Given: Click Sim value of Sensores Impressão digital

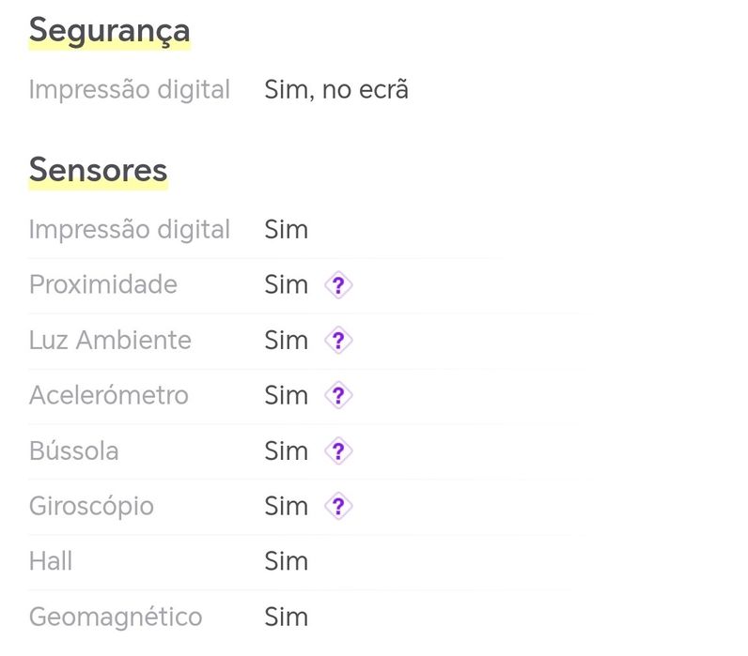Looking at the screenshot, I should point(286,229).
